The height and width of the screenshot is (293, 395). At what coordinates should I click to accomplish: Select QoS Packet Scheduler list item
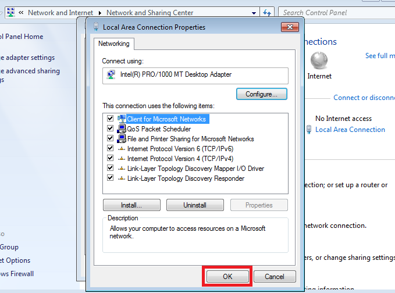click(159, 129)
